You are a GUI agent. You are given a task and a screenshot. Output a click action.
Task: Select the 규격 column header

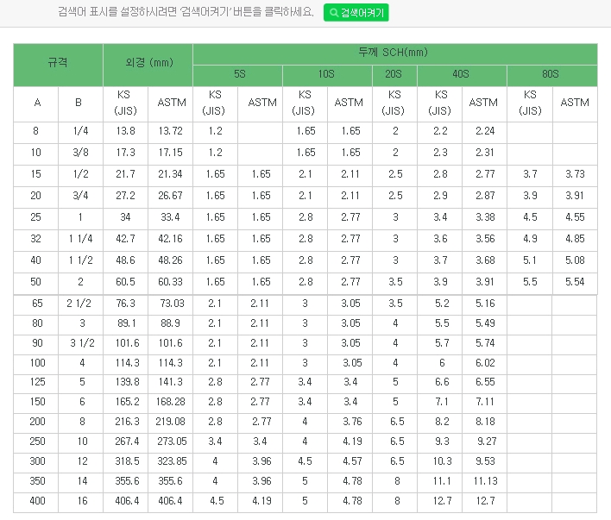[58, 63]
